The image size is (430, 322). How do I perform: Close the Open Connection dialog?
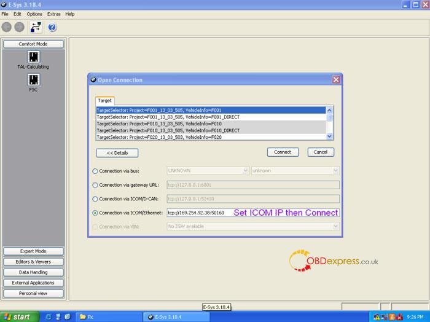(x=336, y=80)
